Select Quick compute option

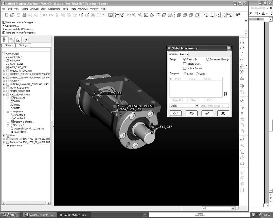point(197,74)
